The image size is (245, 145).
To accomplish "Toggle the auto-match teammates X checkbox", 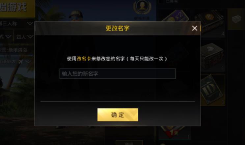I will point(21,62).
